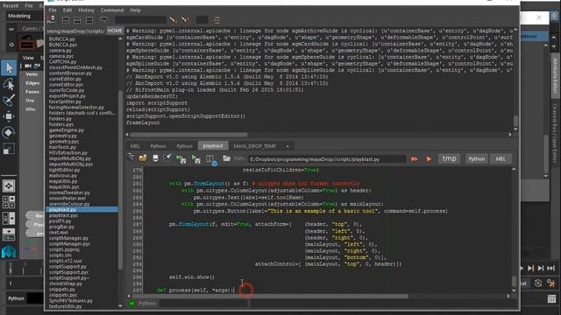Select mayaUtils.py in file list

63,181
